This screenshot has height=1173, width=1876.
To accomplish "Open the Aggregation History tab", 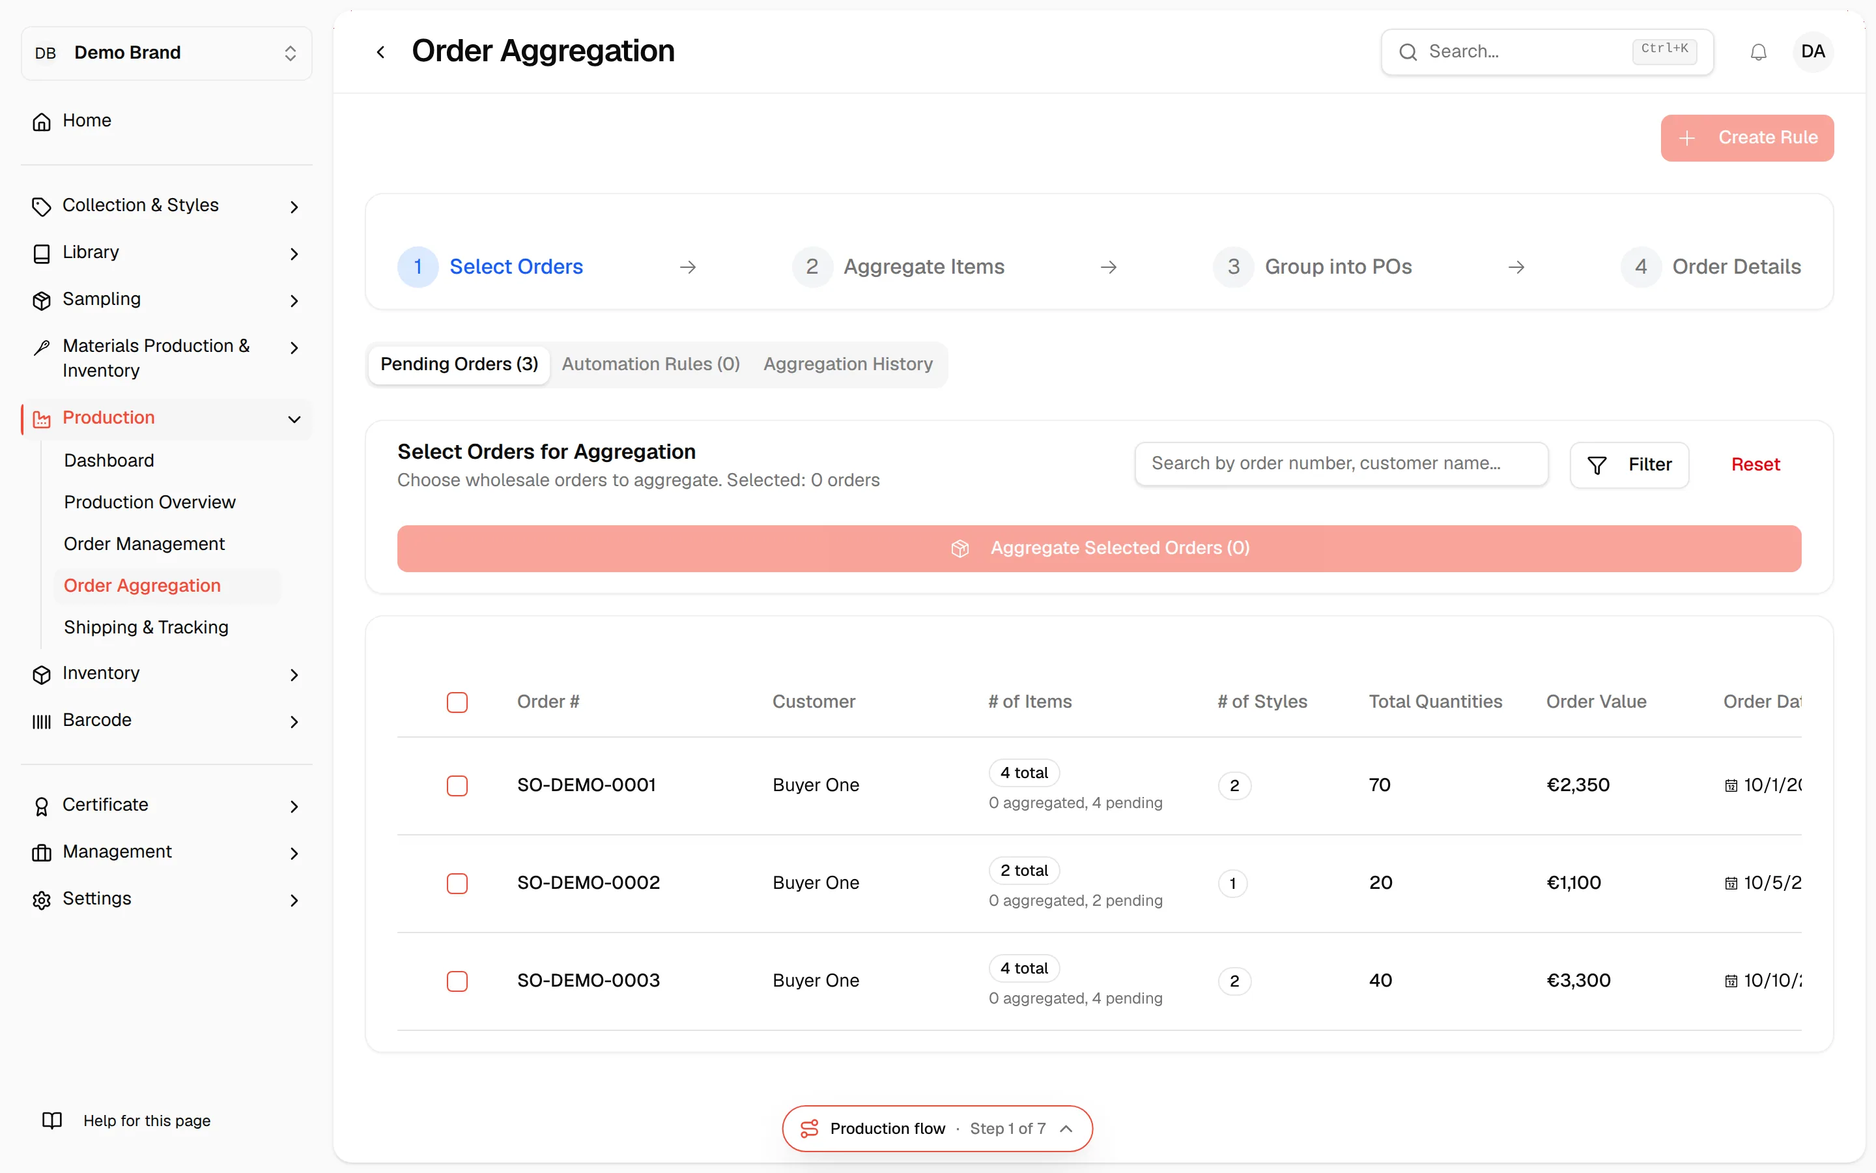I will point(848,365).
